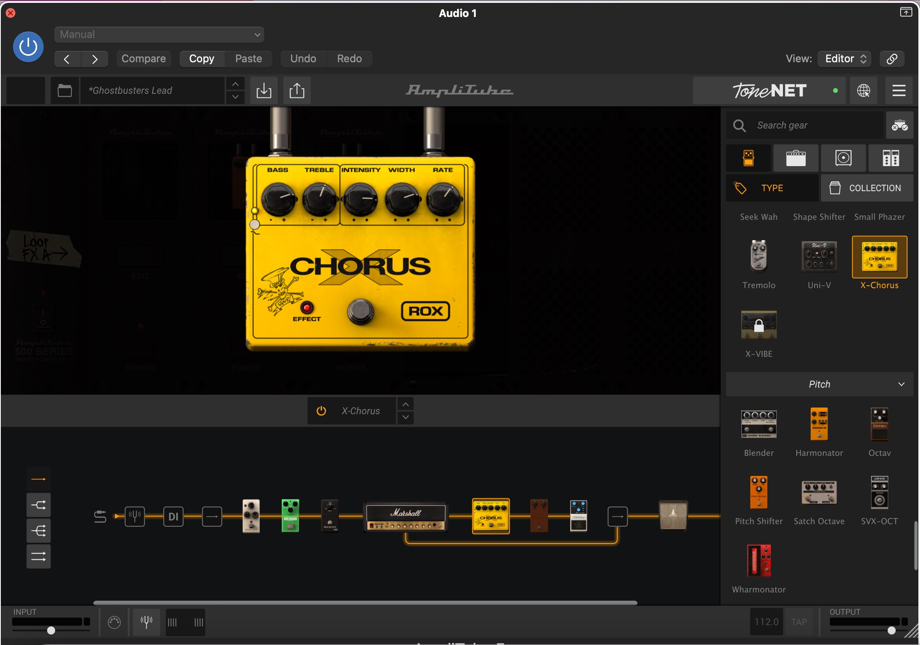Open the ToneNET panel
The height and width of the screenshot is (645, 920).
pos(769,91)
